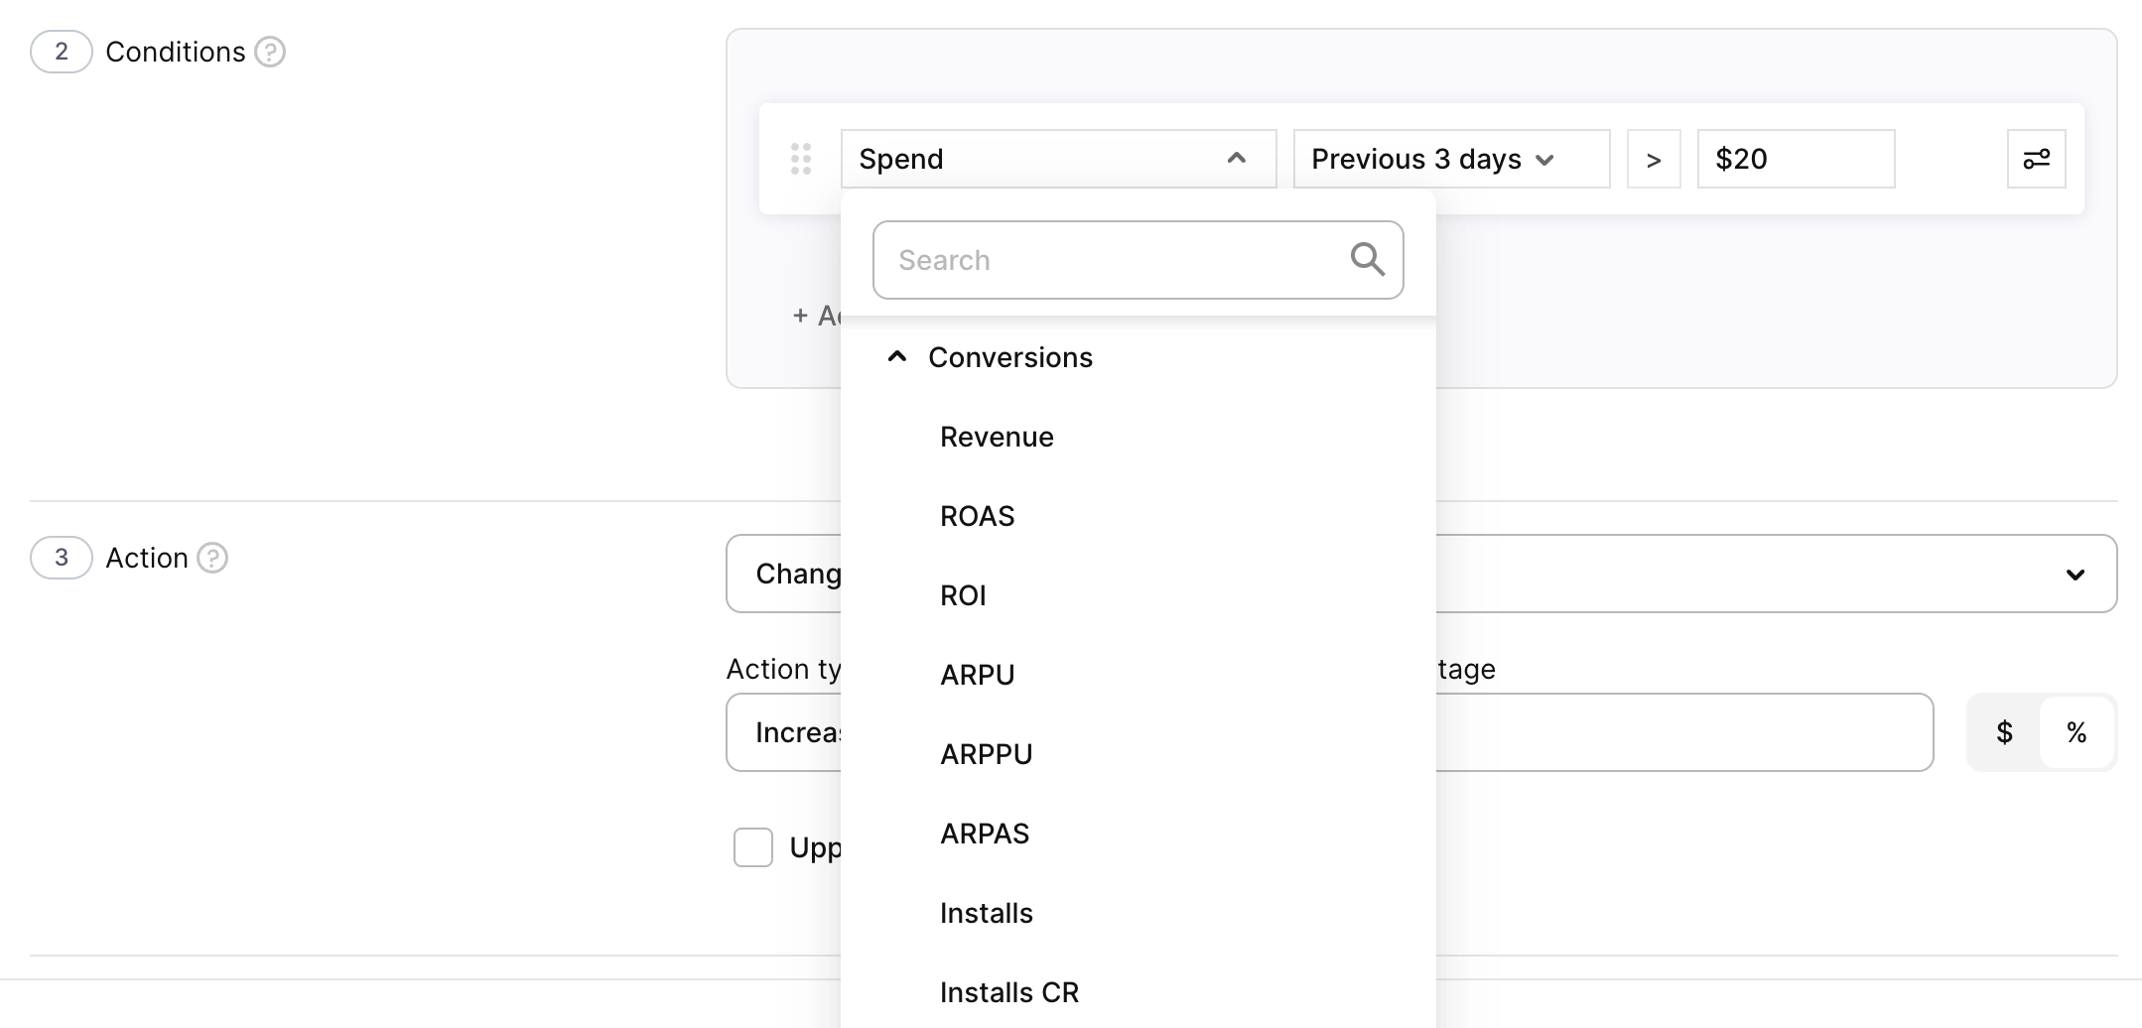Toggle the upper limit checkbox
The width and height of the screenshot is (2142, 1028).
pos(753,847)
